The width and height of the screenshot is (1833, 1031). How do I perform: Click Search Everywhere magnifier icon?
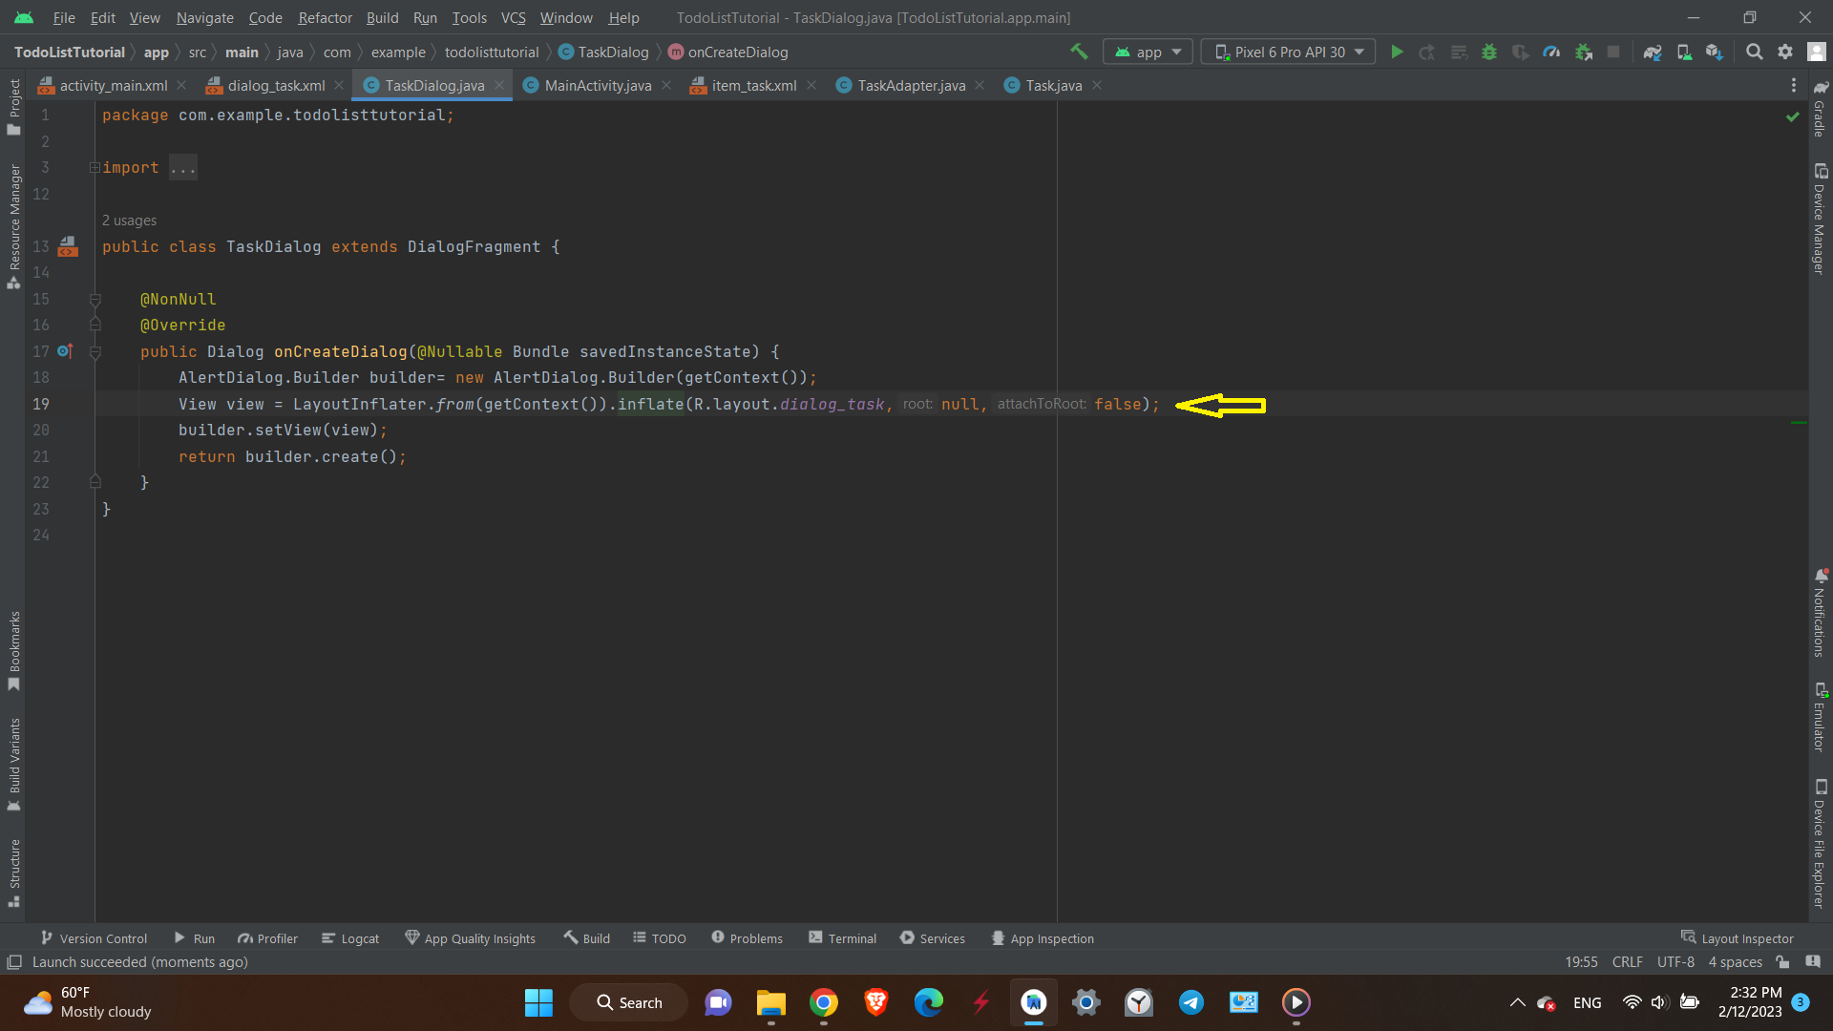(x=1755, y=52)
